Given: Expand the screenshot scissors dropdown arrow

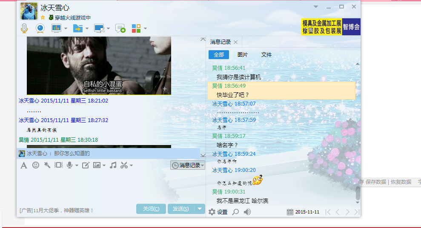Looking at the screenshot, I should (131, 165).
